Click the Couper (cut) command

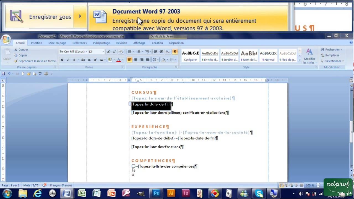tap(21, 49)
